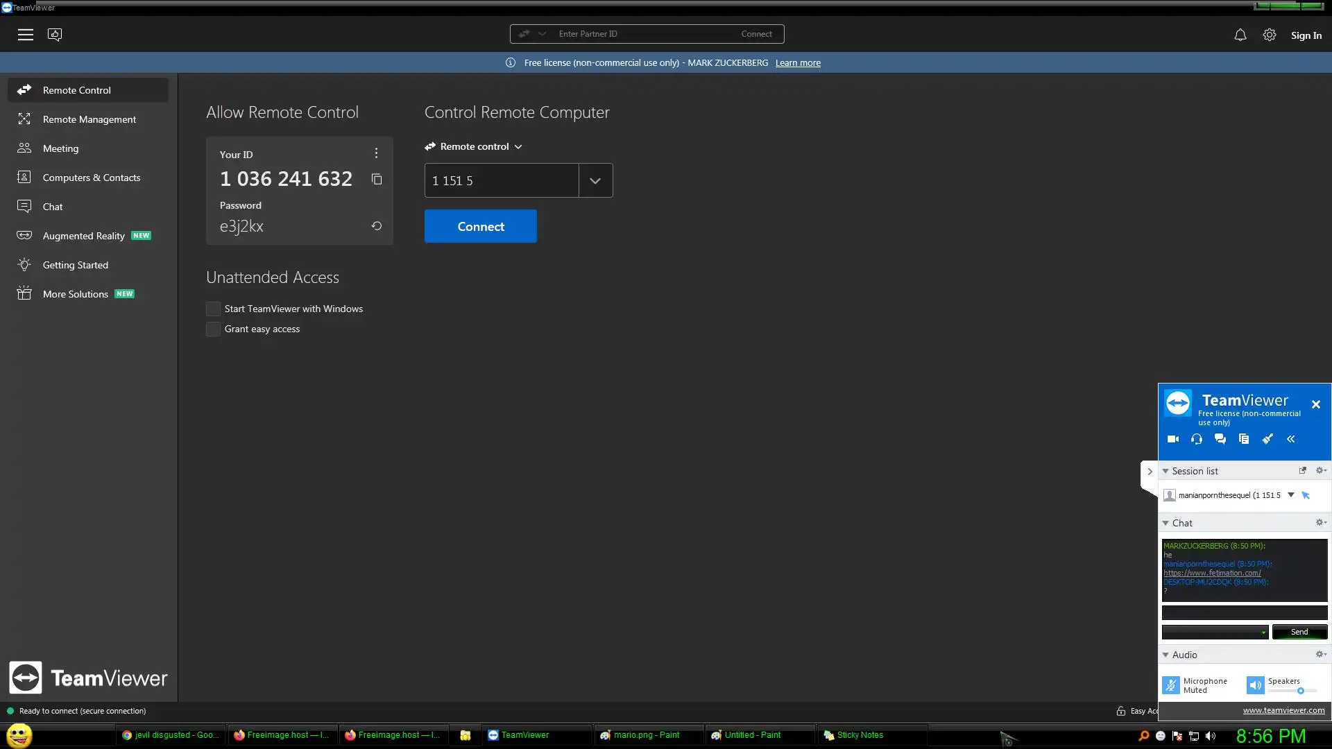Open whiteboard brush icon in session panel
The image size is (1332, 749).
click(x=1267, y=439)
